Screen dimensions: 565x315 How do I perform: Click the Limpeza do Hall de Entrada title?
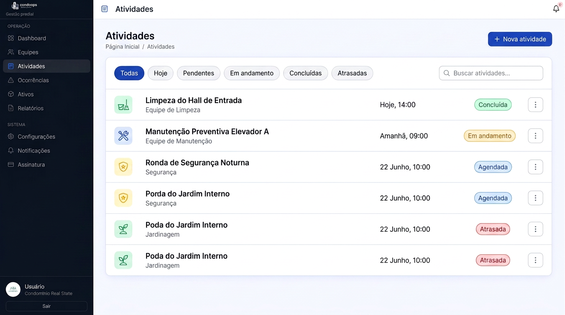point(193,100)
